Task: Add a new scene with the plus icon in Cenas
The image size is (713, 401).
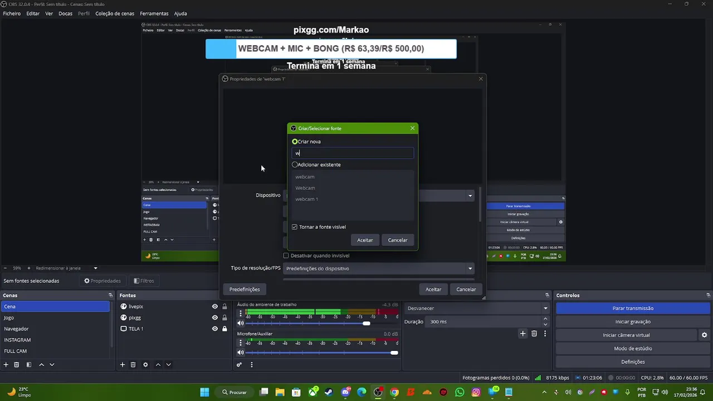Action: pos(6,365)
